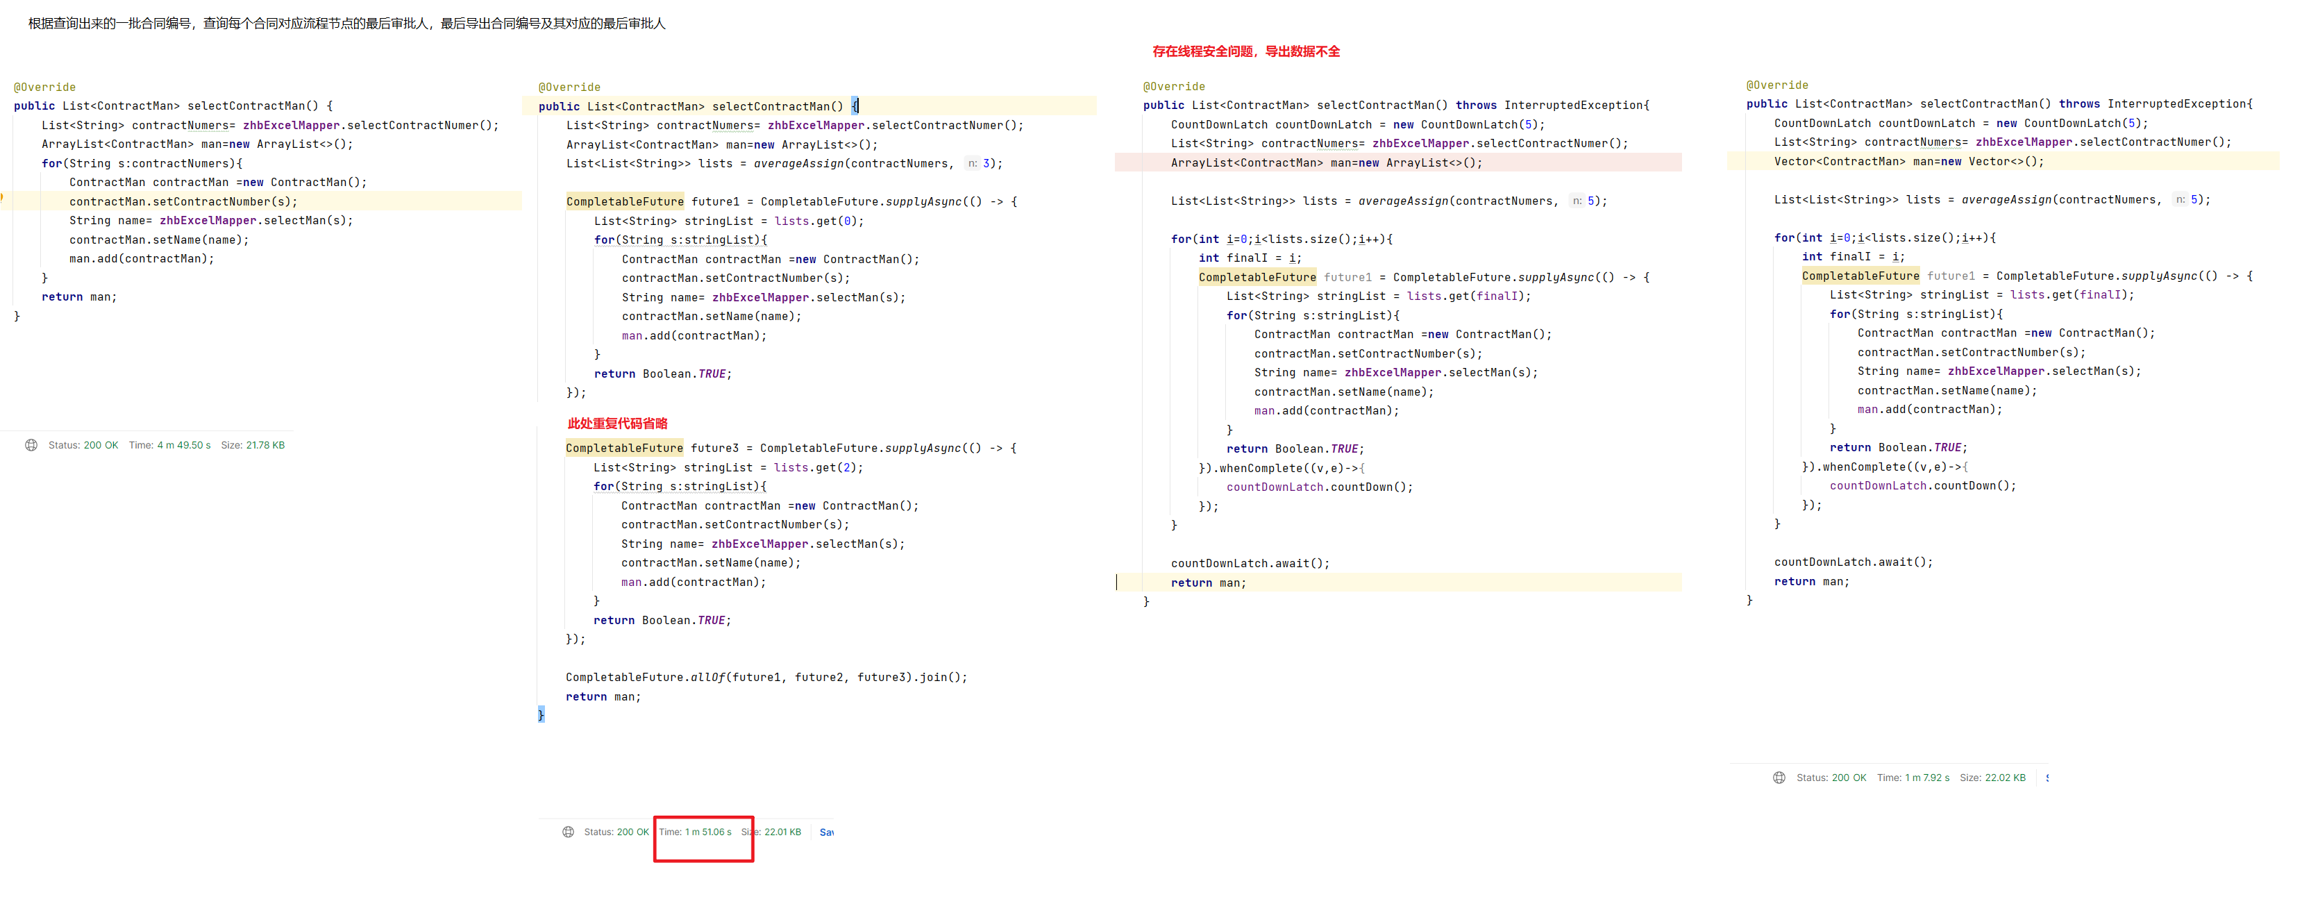This screenshot has height=897, width=2320.
Task: Click the globe icon beside Time 1 m 7.92 s
Action: (x=1779, y=777)
